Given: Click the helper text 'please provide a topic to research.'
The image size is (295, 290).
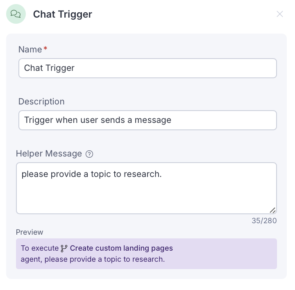Looking at the screenshot, I should 92,174.
